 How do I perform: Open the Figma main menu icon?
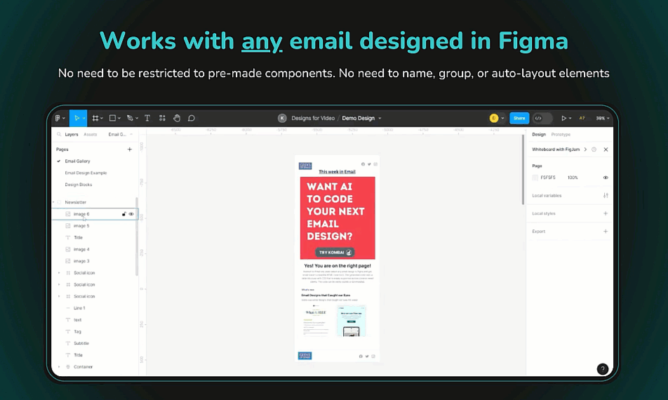tap(58, 118)
